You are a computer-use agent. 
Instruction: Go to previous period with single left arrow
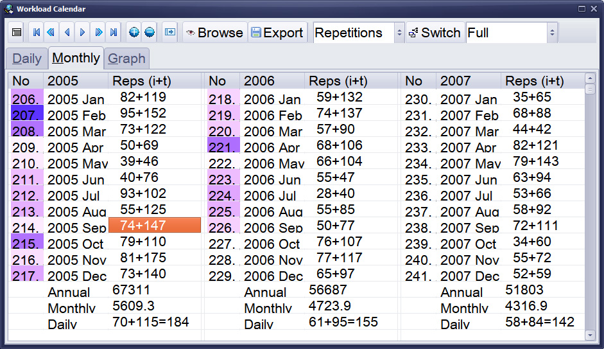67,33
